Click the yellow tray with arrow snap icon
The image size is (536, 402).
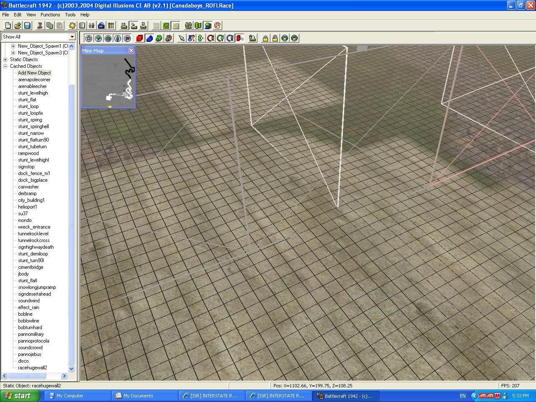click(x=253, y=38)
